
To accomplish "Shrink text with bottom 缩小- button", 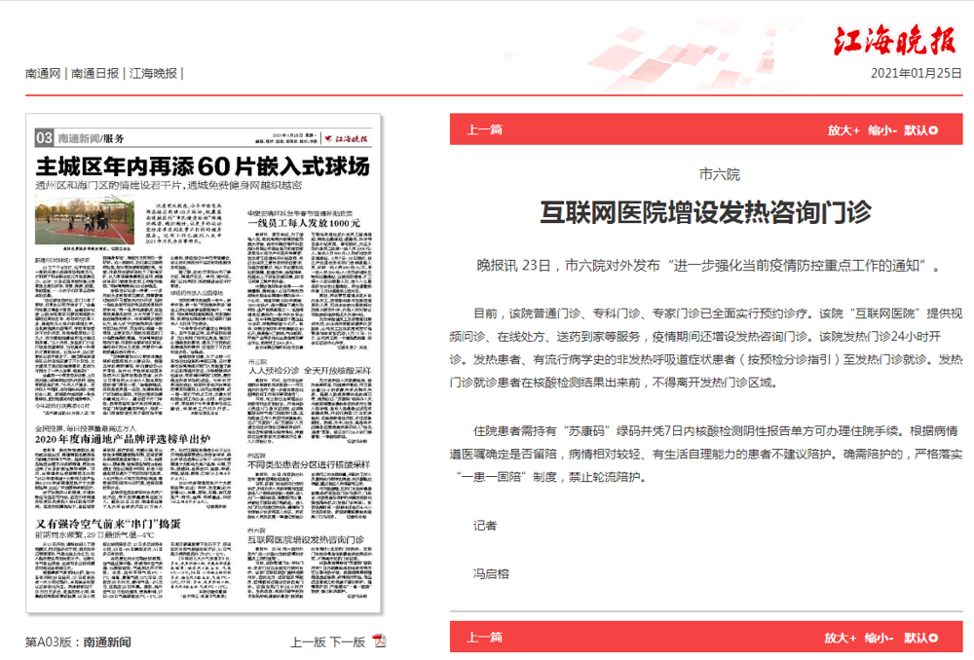I will point(879,638).
